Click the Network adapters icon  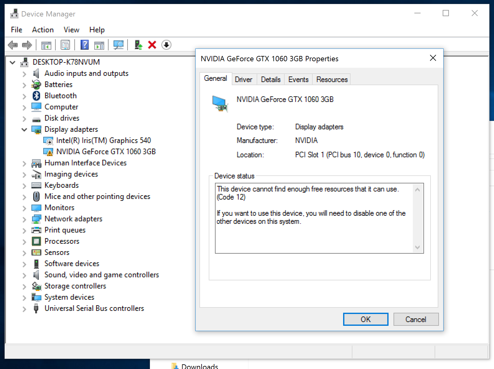point(36,219)
